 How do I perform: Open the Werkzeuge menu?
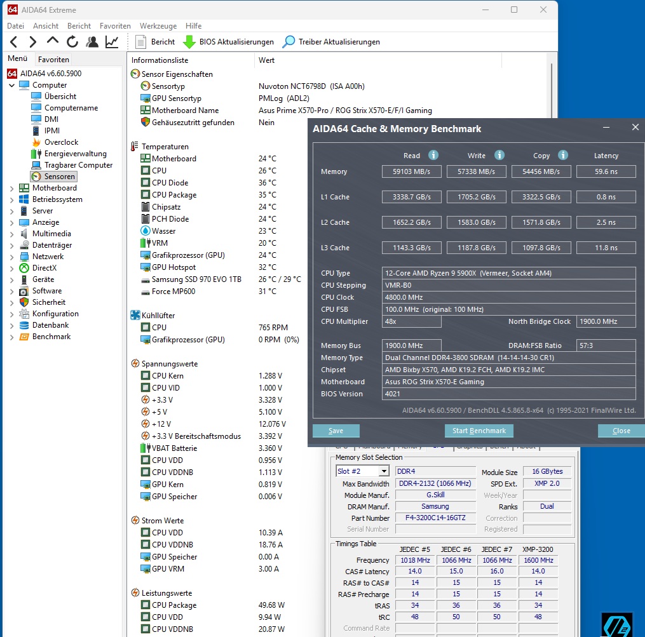158,26
